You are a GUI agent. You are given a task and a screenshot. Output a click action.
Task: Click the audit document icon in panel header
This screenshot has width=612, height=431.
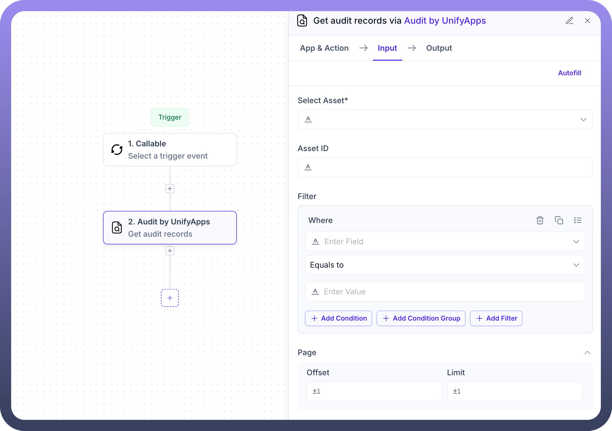pyautogui.click(x=302, y=21)
